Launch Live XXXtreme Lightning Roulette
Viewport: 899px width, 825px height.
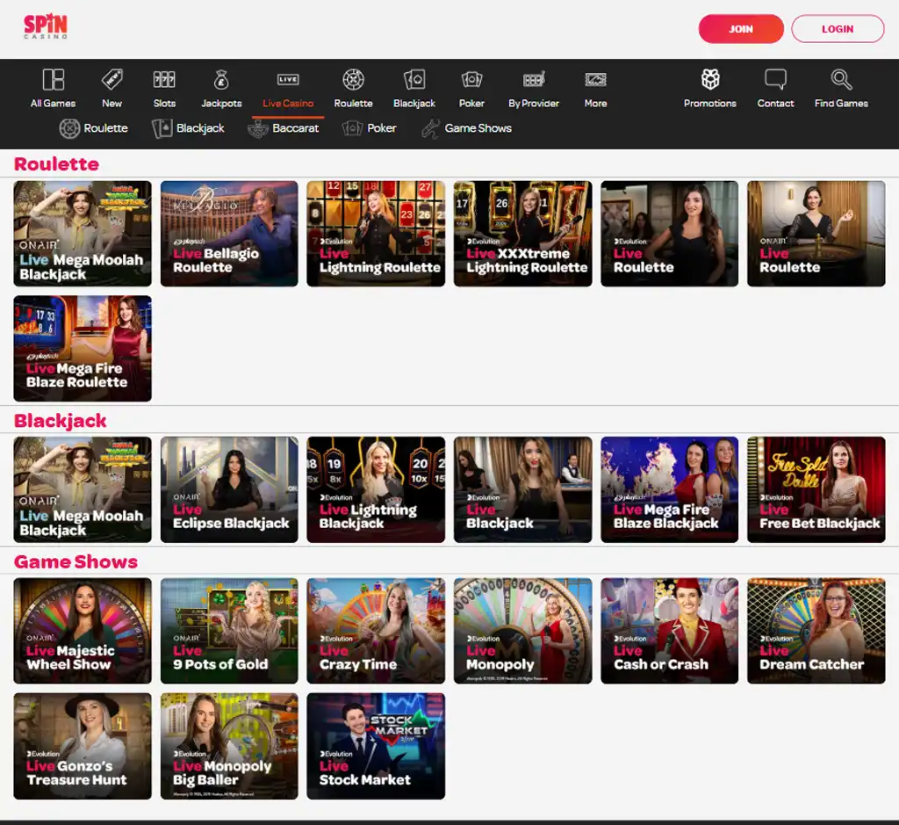(x=523, y=234)
